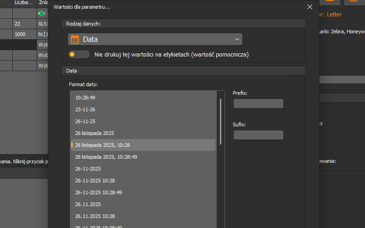This screenshot has height=228, width=365.
Task: Click the ABC icon in background table
Action: click(42, 14)
